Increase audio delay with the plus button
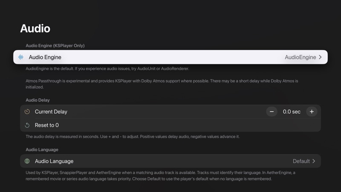This screenshot has width=341, height=192. [312, 112]
